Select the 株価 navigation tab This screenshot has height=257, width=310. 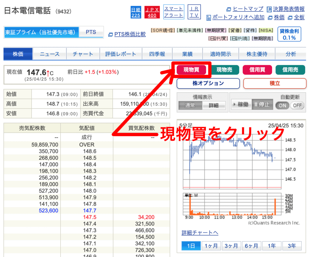point(18,54)
